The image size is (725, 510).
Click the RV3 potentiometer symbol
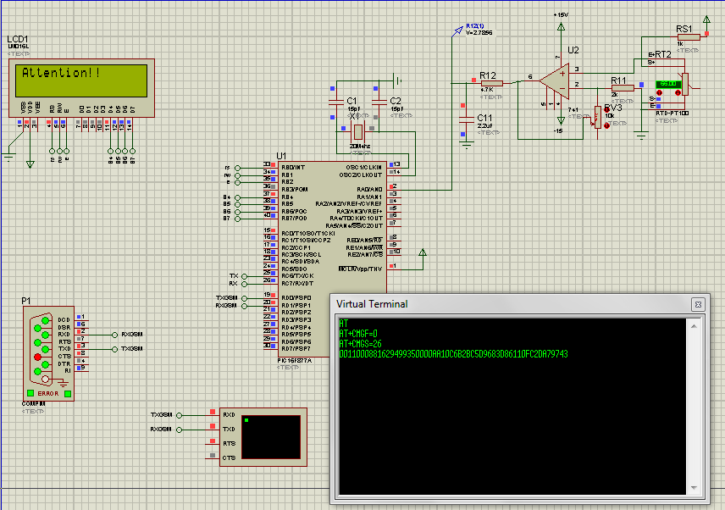point(598,117)
